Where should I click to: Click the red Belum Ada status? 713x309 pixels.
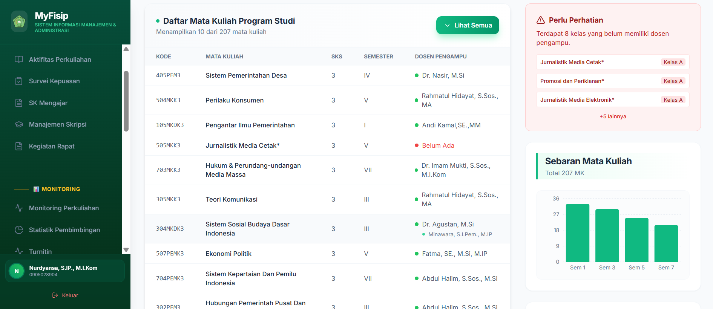click(x=438, y=145)
